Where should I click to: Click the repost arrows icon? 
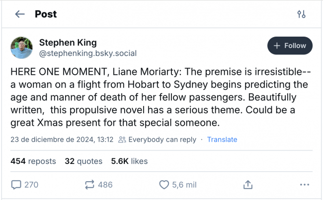(90, 185)
